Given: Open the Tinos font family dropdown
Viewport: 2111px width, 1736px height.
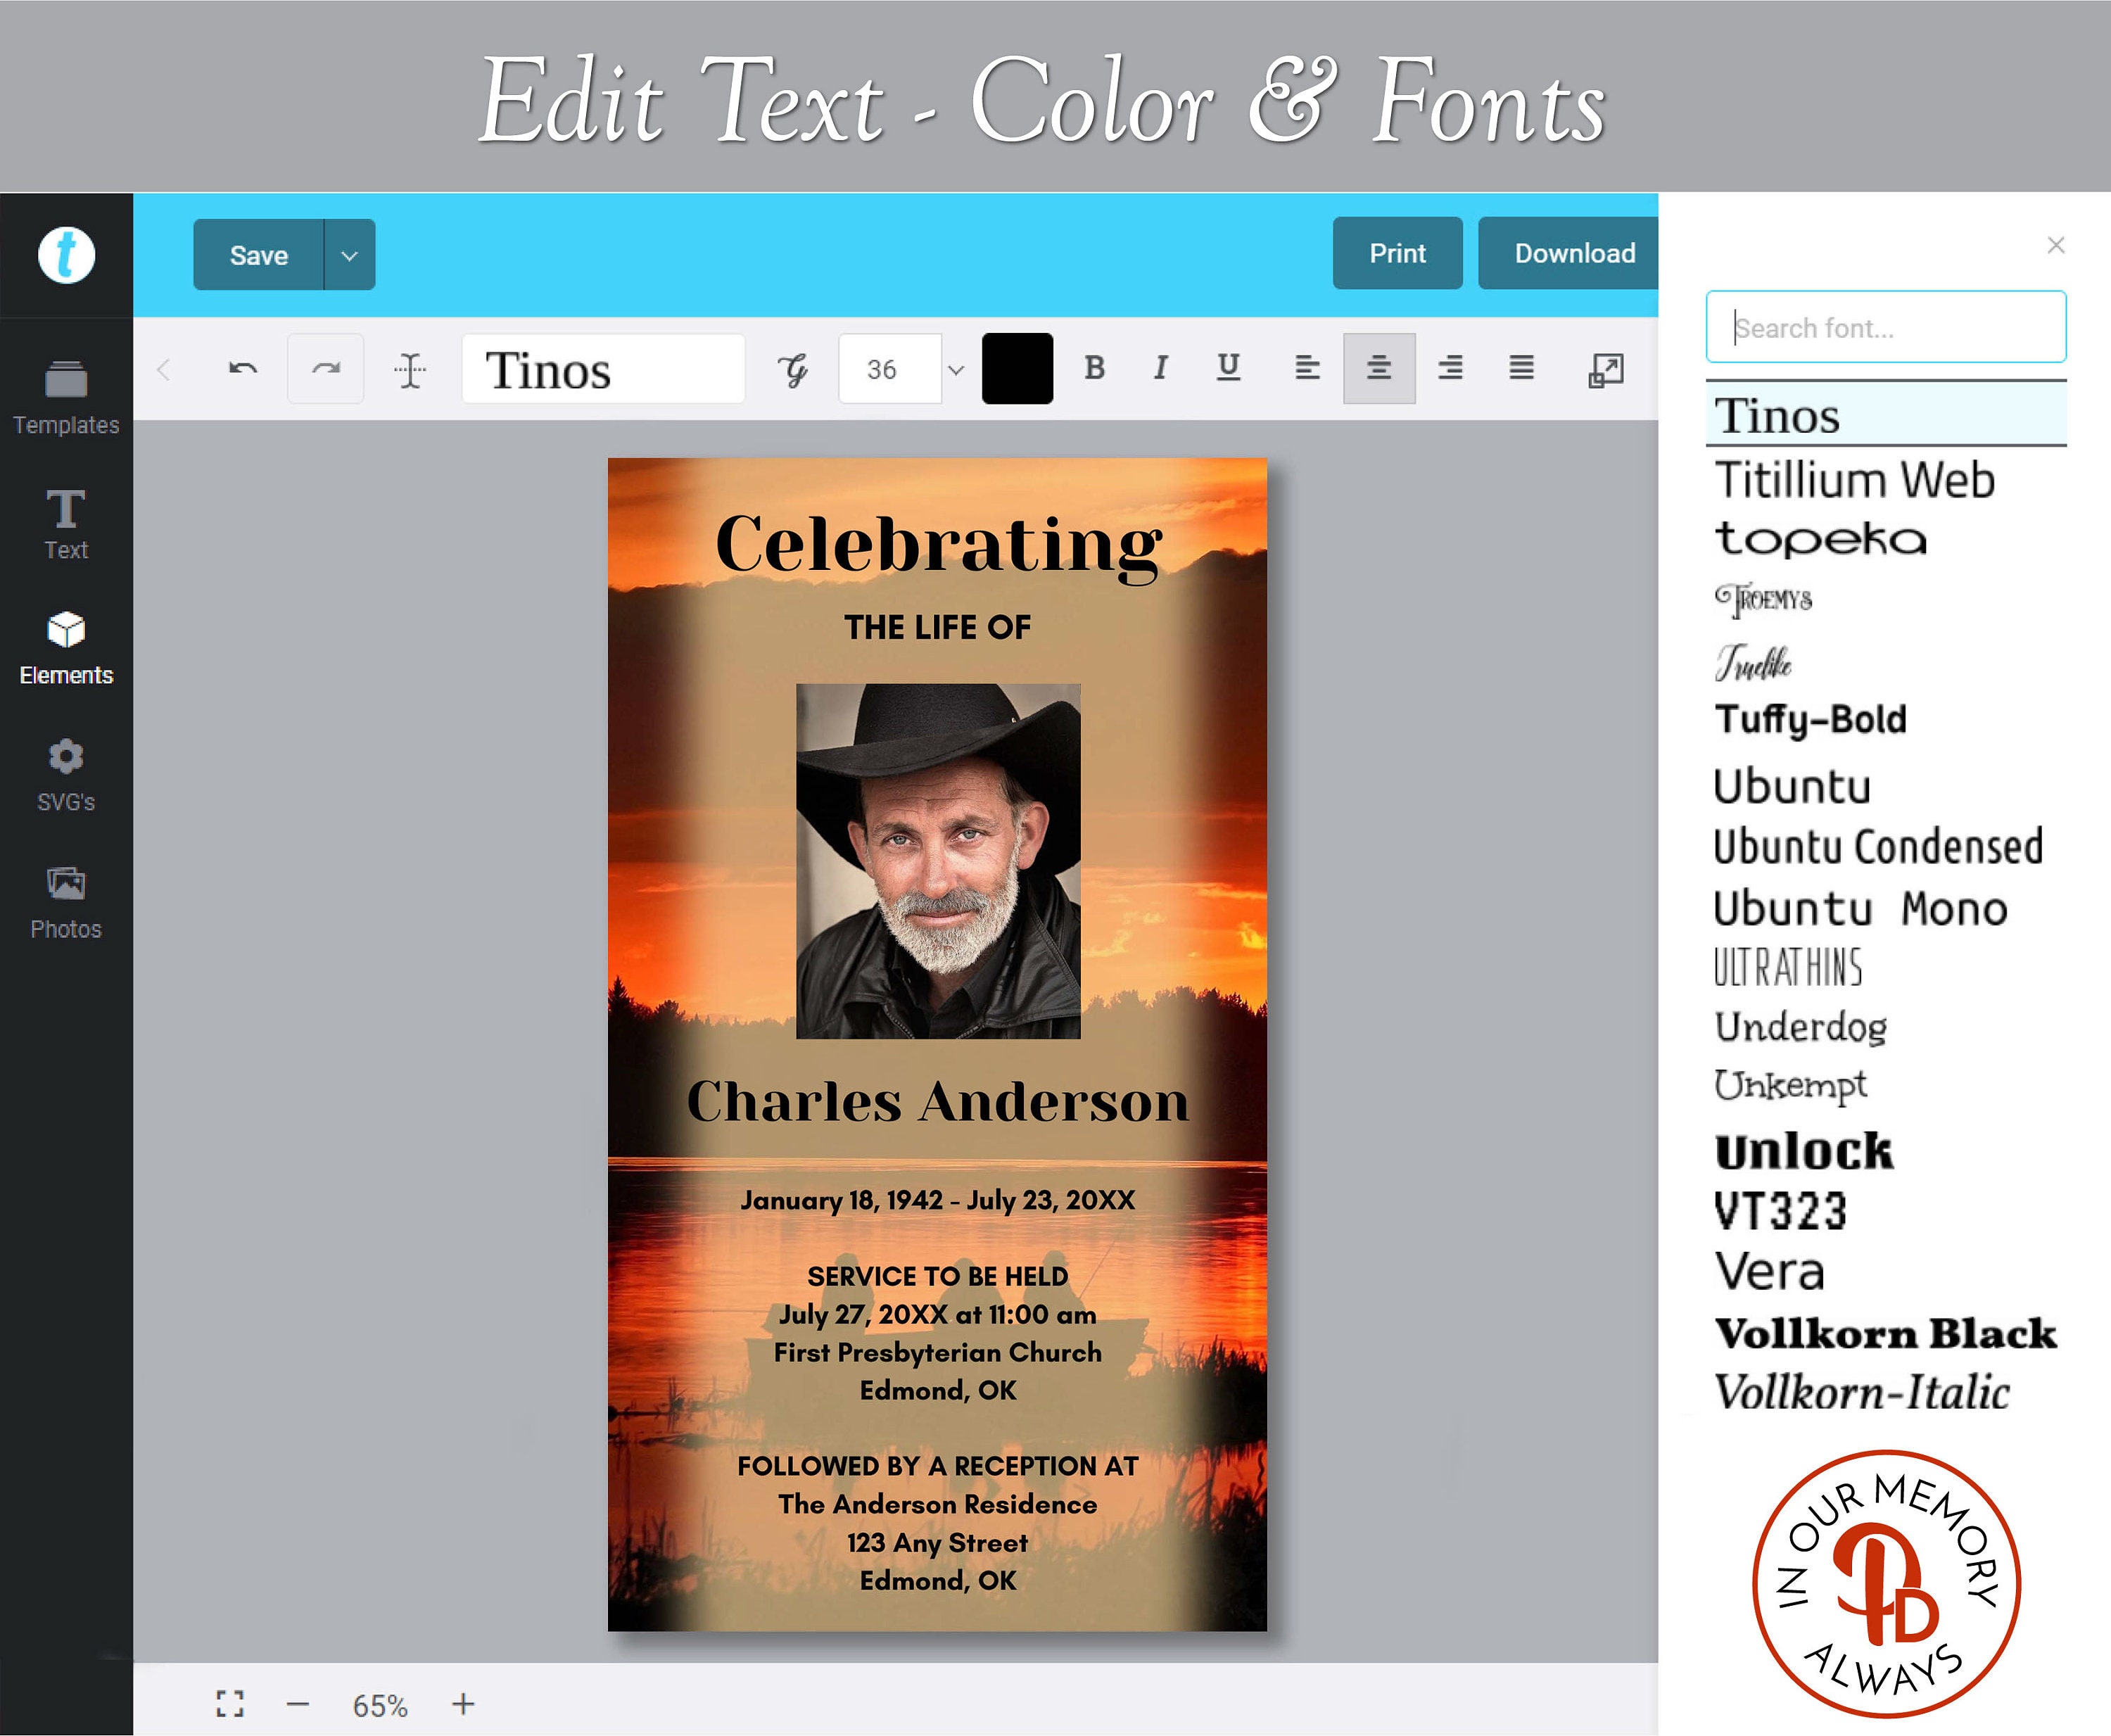Looking at the screenshot, I should point(603,369).
